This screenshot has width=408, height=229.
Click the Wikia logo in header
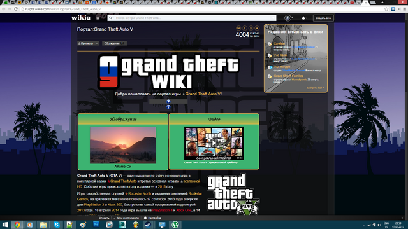point(81,18)
